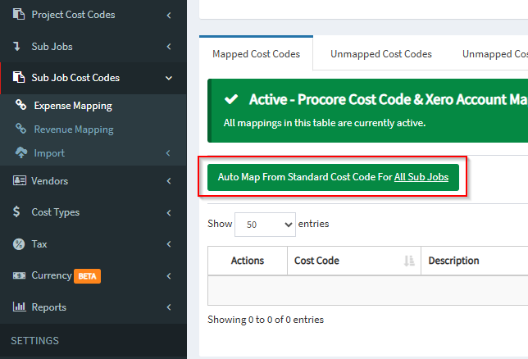The image size is (528, 359).
Task: Click the Description column header
Action: (x=453, y=261)
